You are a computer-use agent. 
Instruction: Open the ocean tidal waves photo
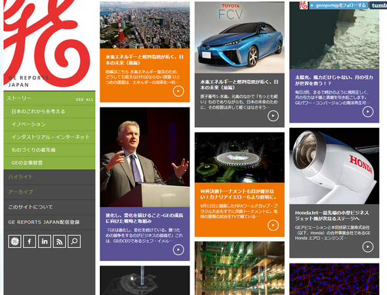click(x=335, y=35)
